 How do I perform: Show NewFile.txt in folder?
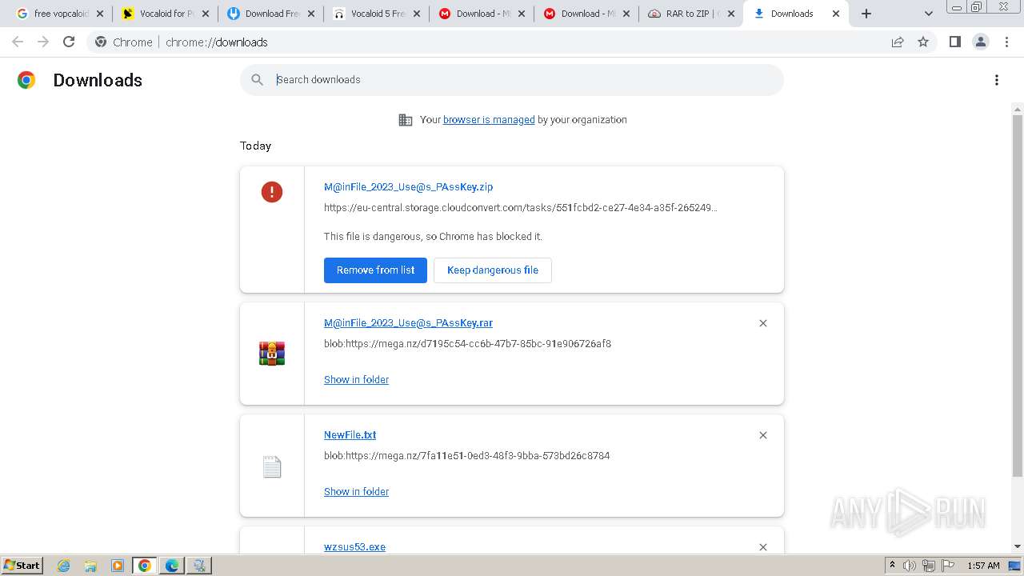point(356,491)
